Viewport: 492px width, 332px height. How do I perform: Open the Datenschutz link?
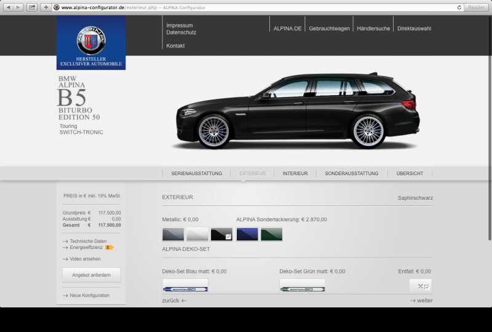pos(181,33)
